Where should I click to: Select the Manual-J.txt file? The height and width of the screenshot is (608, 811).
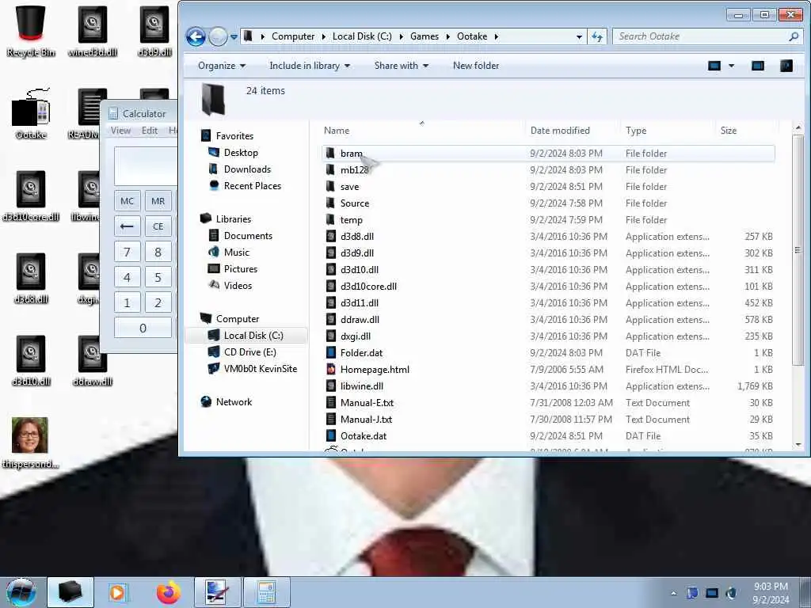click(x=366, y=420)
